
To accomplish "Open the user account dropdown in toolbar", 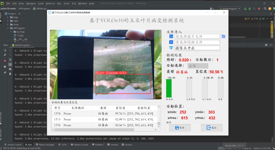I will pyautogui.click(x=212, y=9).
